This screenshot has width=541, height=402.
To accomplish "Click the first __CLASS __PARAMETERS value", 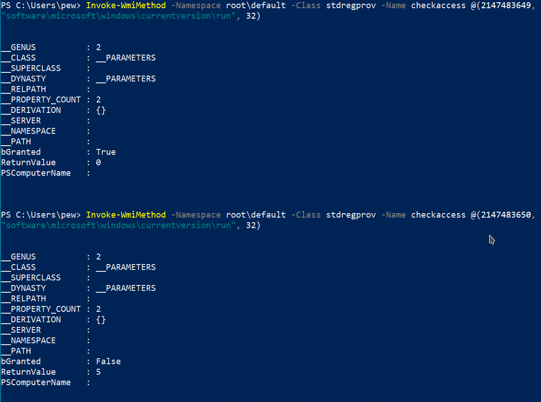I will 126,58.
